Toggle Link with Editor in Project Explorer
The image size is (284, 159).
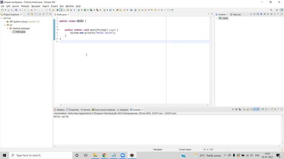point(32,14)
